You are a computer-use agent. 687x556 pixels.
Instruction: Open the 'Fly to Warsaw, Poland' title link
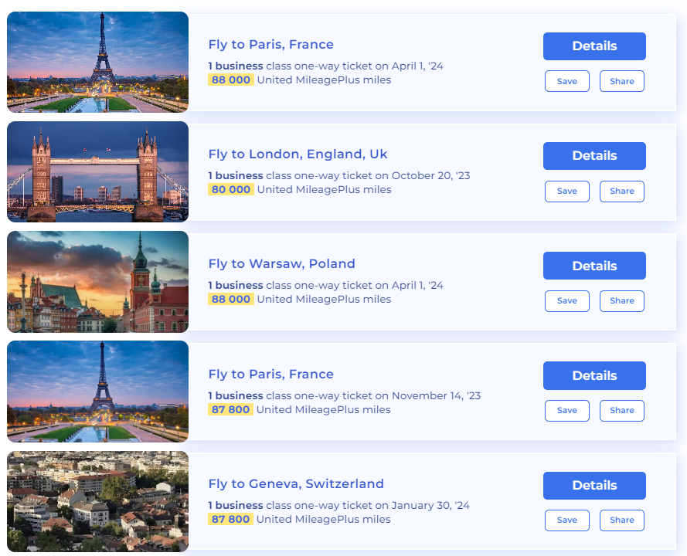coord(281,264)
